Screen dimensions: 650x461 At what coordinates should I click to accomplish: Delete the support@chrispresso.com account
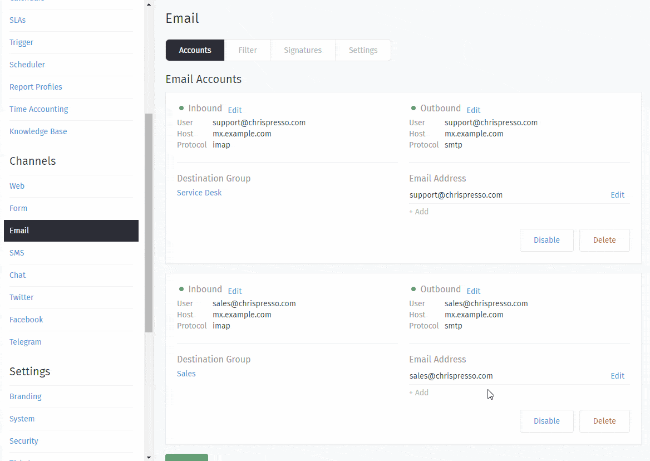pyautogui.click(x=604, y=240)
